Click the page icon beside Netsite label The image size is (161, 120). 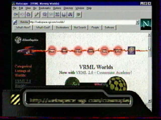(x=15, y=22)
